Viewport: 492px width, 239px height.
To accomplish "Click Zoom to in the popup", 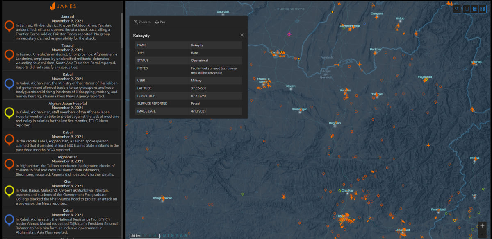I will pyautogui.click(x=142, y=22).
